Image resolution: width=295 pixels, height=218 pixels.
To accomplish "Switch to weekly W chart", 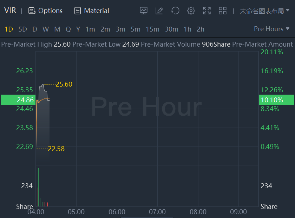I will point(46,29).
